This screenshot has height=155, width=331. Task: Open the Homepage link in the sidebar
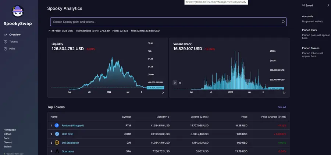(10, 130)
